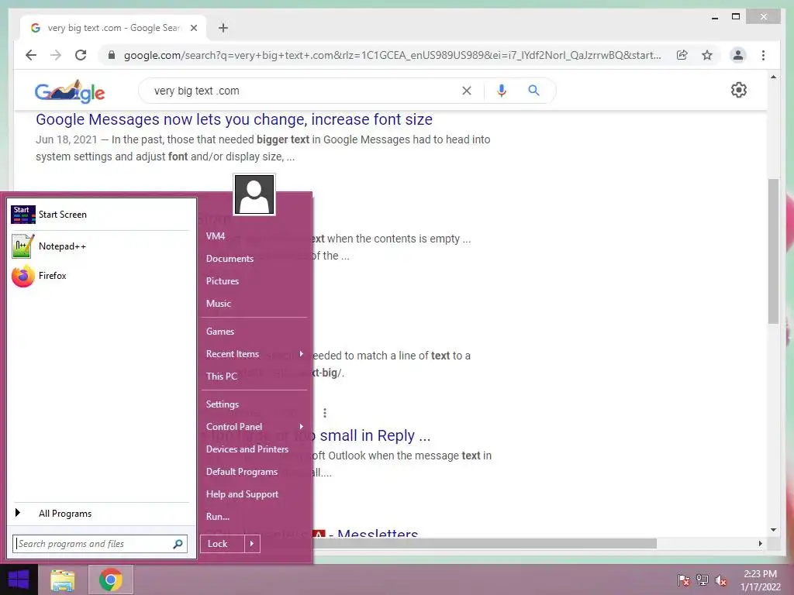The height and width of the screenshot is (595, 794).
Task: Open 'Google Messages now lets you change' result
Action: tap(234, 119)
